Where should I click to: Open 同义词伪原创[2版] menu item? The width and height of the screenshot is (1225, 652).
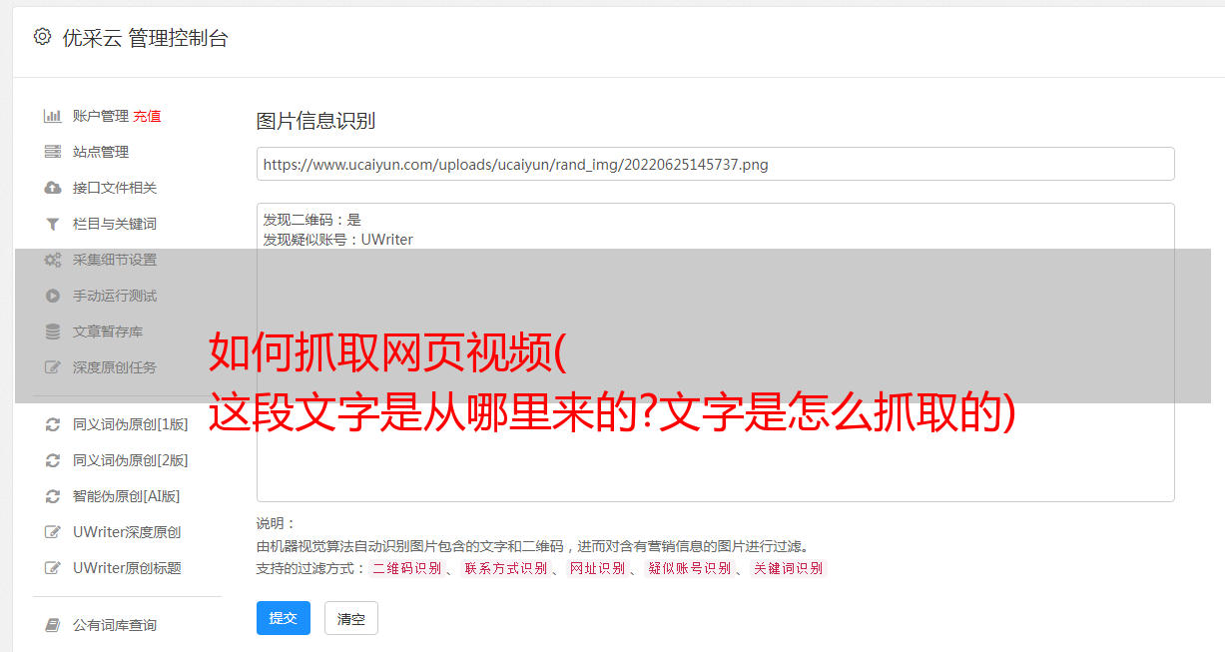[x=130, y=460]
